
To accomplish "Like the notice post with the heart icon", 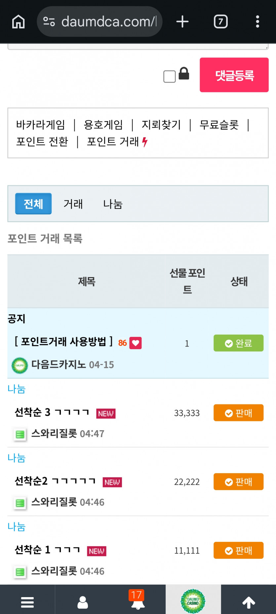I will 136,343.
